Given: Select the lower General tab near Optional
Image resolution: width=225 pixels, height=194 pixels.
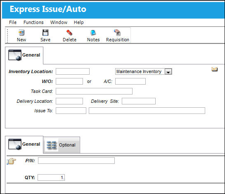Looking at the screenshot, I should tap(24, 144).
